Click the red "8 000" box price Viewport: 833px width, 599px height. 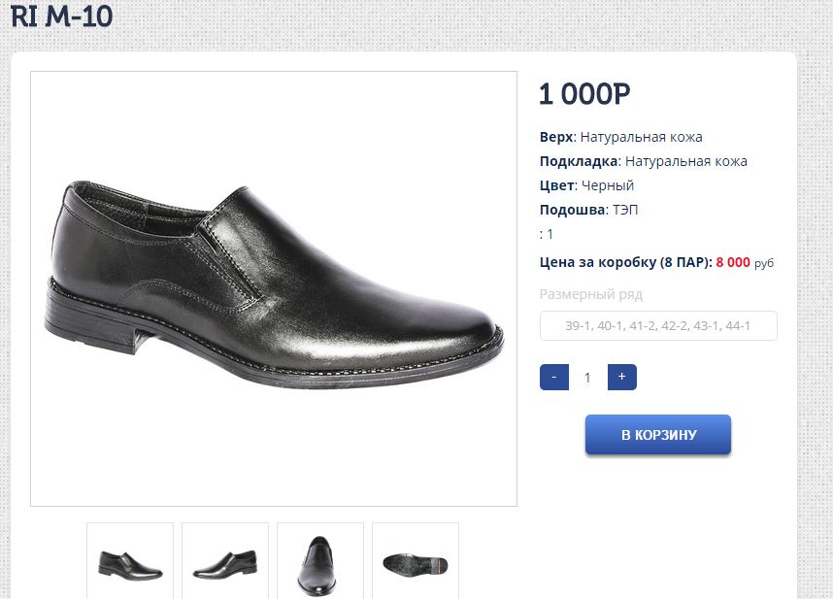[733, 262]
